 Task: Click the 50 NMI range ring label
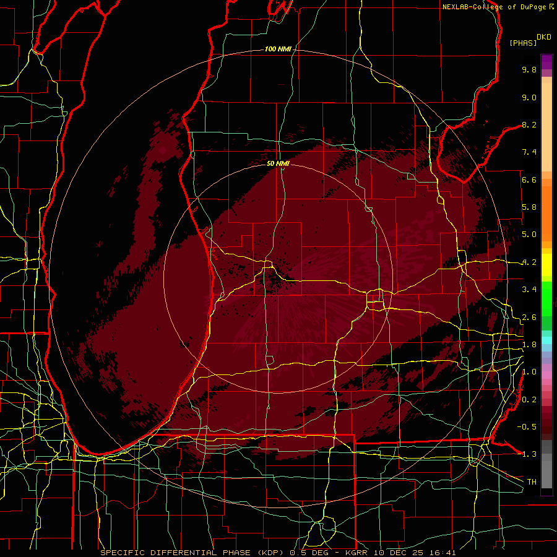point(278,163)
